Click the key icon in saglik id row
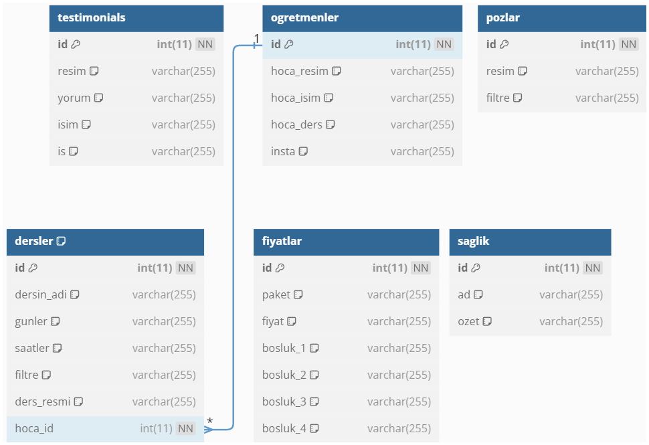The image size is (649, 445). pyautogui.click(x=476, y=268)
